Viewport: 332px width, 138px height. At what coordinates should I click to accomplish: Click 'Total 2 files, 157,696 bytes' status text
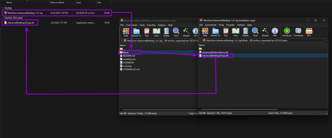coord(280,113)
